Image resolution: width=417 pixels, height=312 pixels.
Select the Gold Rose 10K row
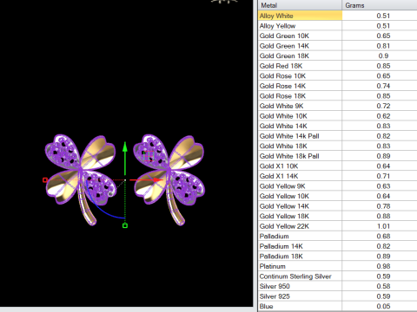tap(337, 75)
